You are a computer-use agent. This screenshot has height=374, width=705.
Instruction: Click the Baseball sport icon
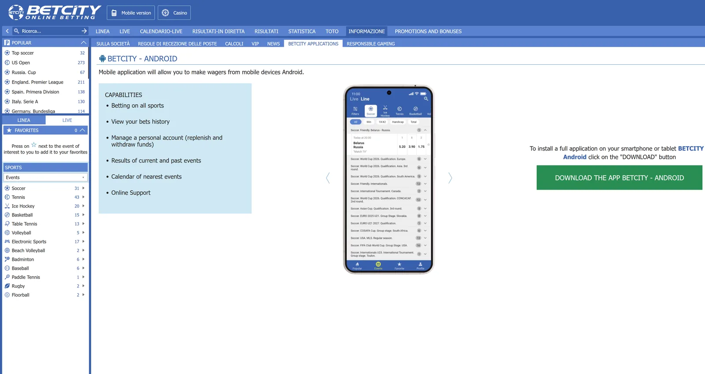coord(7,268)
